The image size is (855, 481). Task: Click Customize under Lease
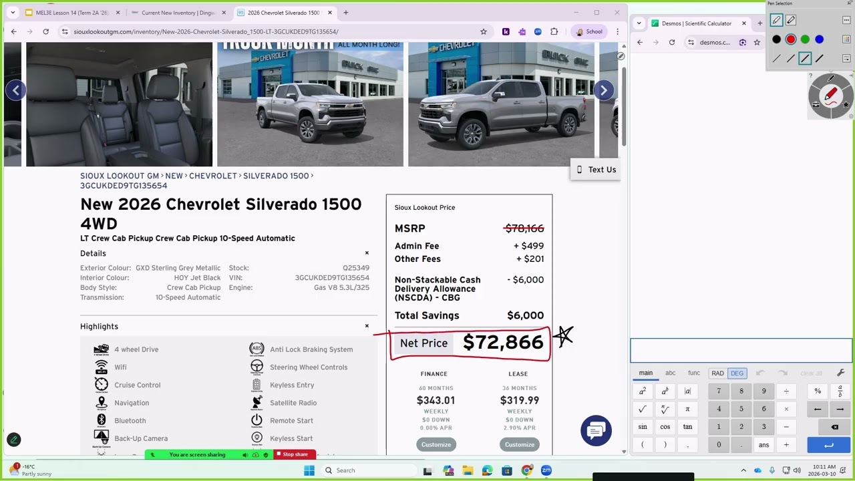pos(520,445)
